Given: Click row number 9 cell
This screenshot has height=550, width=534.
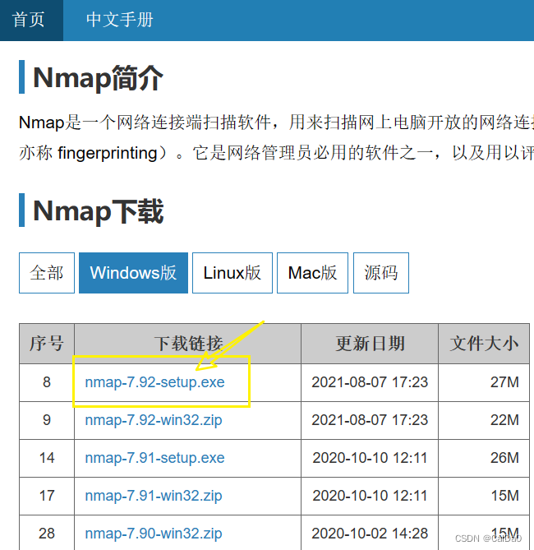Looking at the screenshot, I should point(47,420).
